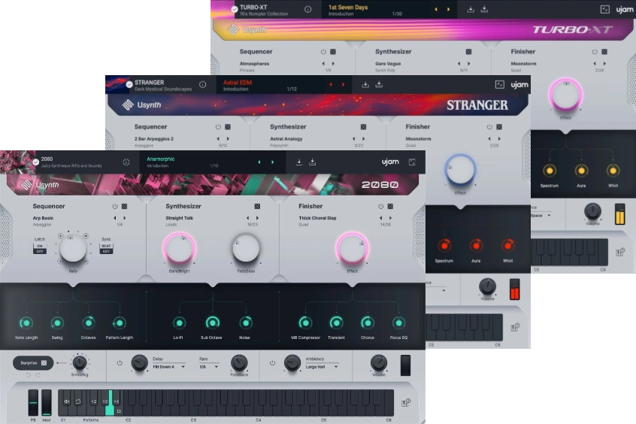This screenshot has height=424, width=636.
Task: Set Latch to OFF in 2080 Sequencer
Action: [x=40, y=251]
